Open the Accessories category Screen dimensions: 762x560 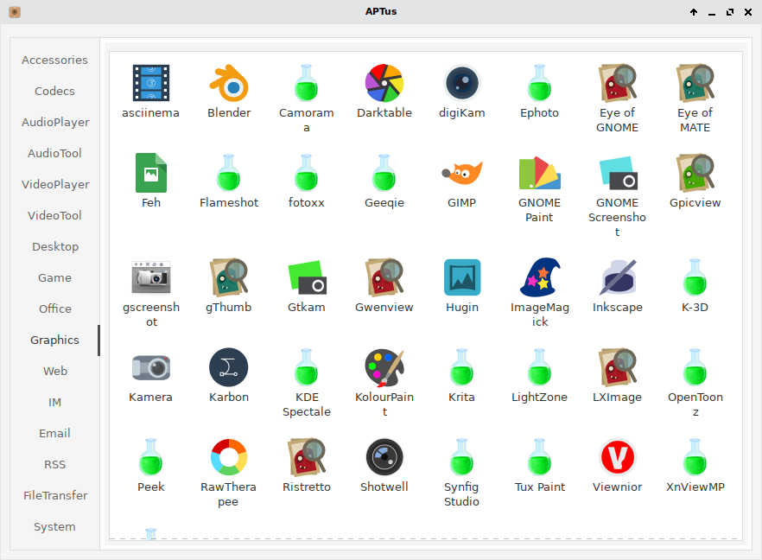click(x=55, y=60)
